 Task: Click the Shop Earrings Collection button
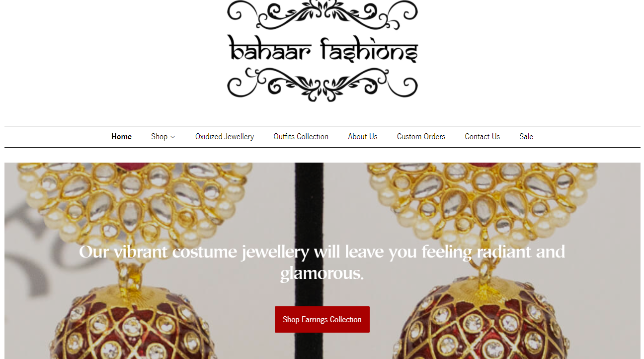point(322,319)
